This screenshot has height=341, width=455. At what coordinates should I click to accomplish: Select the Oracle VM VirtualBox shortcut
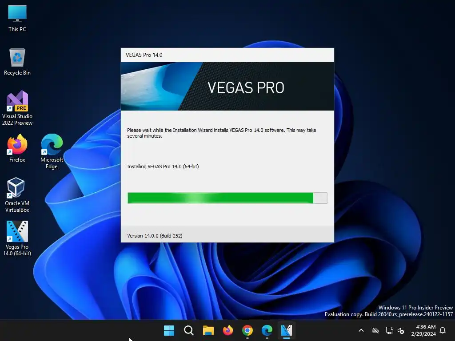[x=17, y=195]
